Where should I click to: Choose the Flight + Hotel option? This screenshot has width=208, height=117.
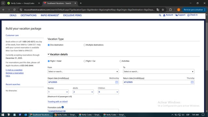[49, 61]
